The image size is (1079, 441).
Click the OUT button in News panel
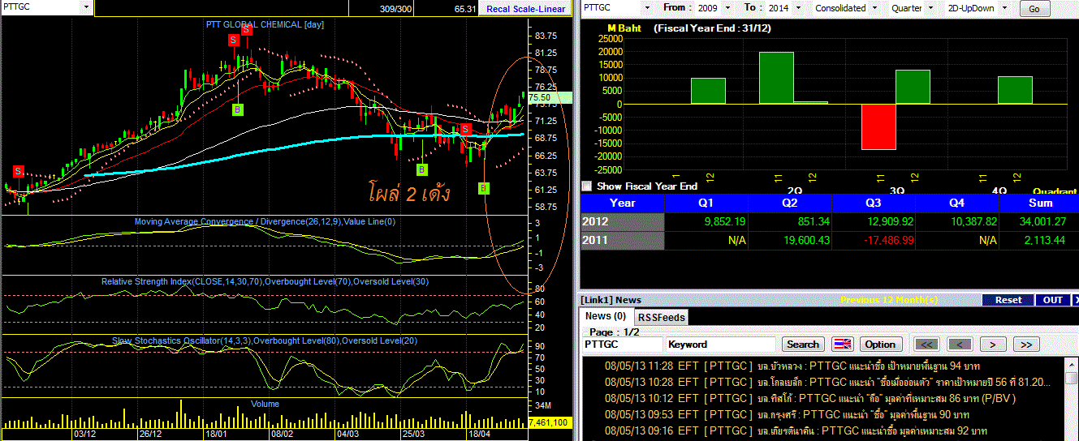1053,300
